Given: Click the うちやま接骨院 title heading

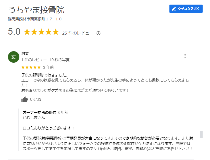Looking at the screenshot, I should [36, 10].
